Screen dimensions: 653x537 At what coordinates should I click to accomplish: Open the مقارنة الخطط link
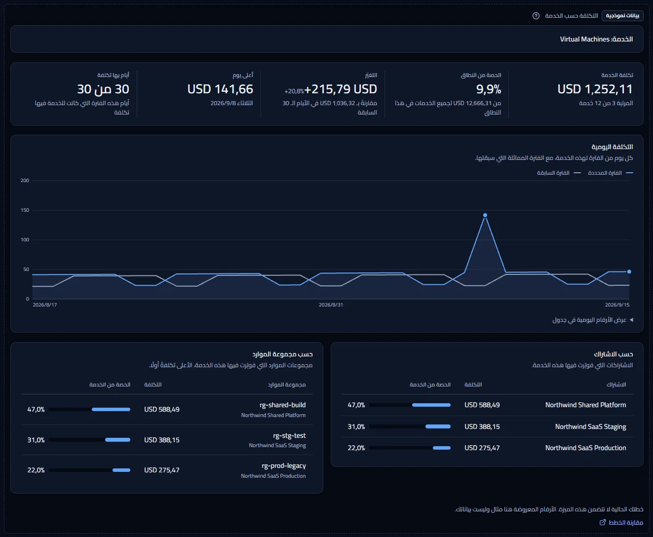[x=621, y=522]
